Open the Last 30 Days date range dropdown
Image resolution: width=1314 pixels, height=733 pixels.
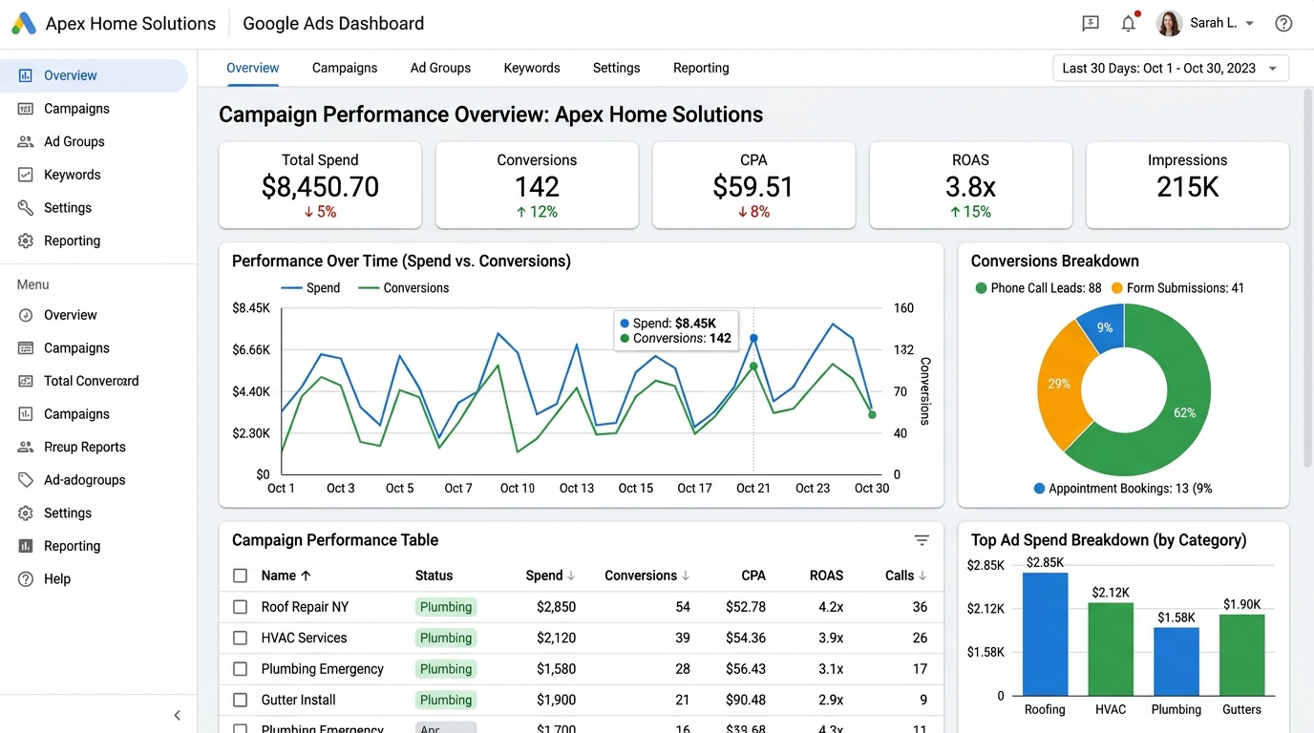(x=1171, y=69)
